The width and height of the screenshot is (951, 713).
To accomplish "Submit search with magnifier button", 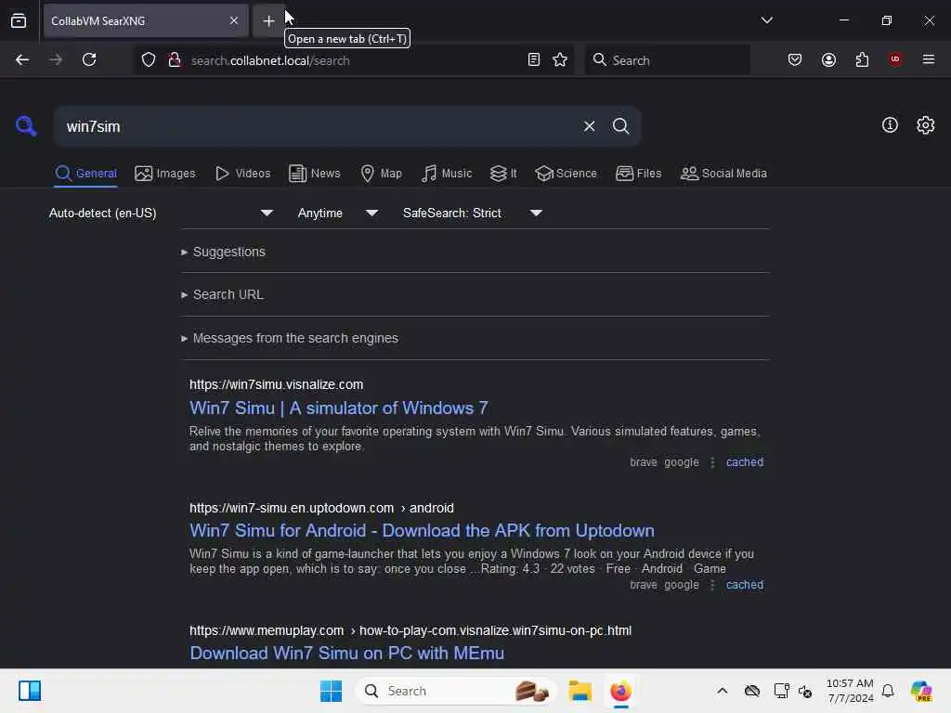I will (620, 126).
